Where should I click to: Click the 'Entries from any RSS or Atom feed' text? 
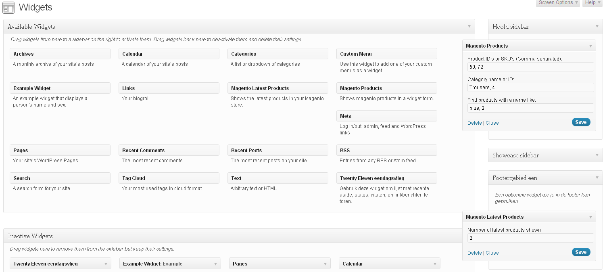point(378,161)
